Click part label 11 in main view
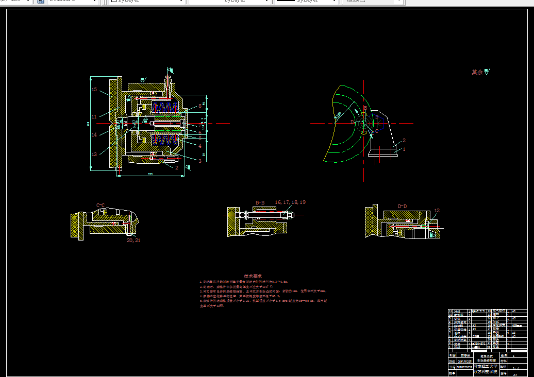 click(x=94, y=117)
